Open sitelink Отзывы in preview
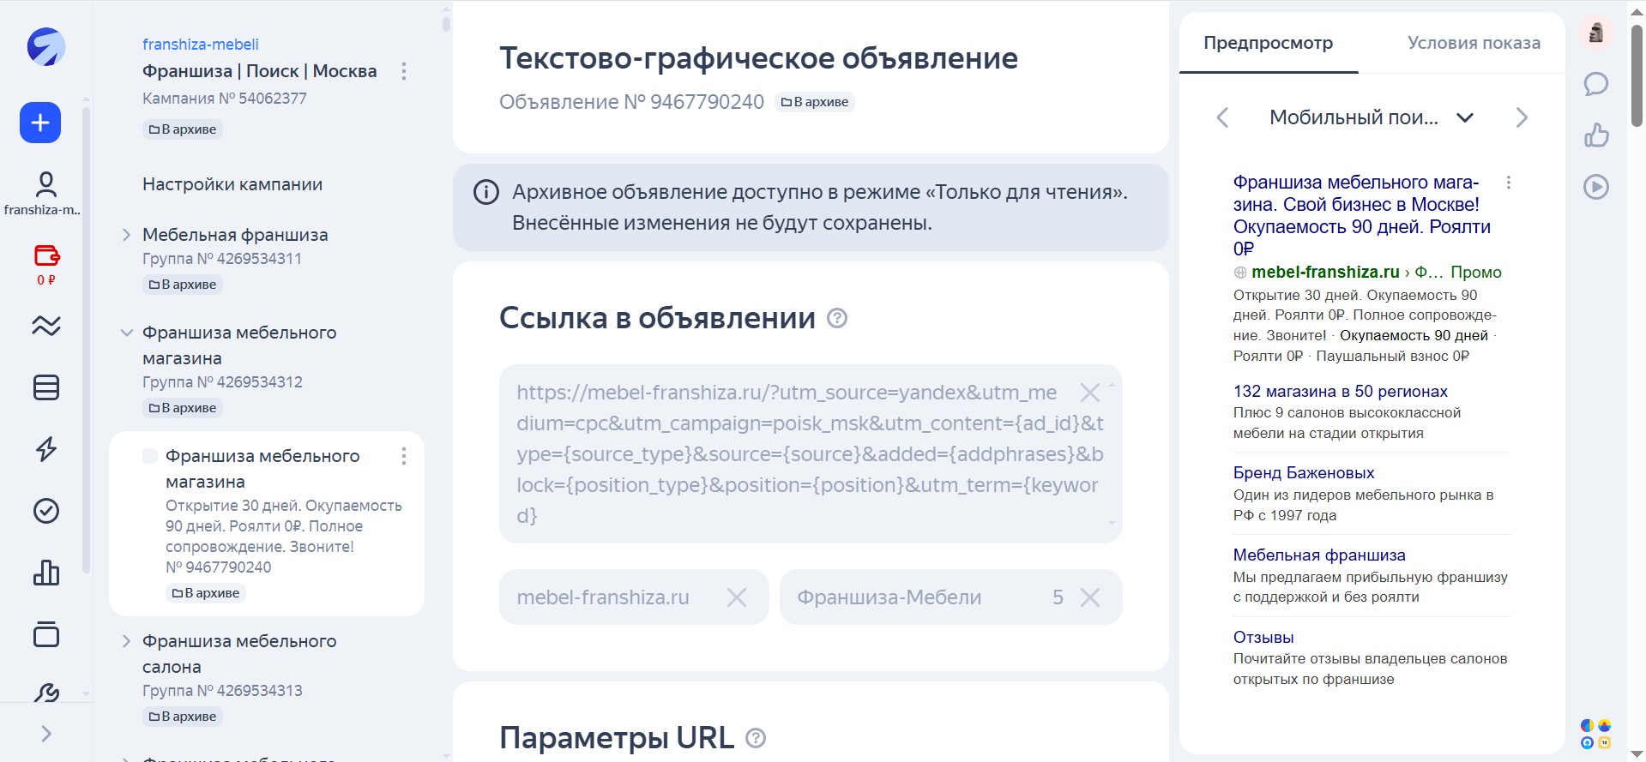 [1263, 637]
